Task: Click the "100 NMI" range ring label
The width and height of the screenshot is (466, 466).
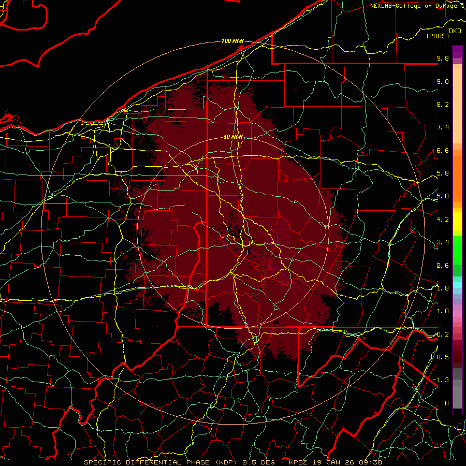Action: pyautogui.click(x=232, y=41)
